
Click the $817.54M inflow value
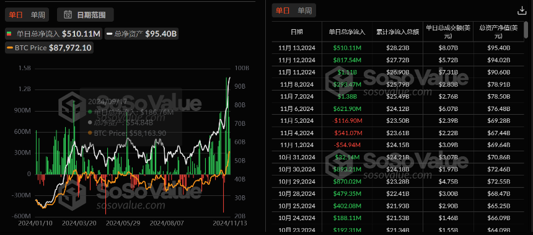(x=347, y=60)
